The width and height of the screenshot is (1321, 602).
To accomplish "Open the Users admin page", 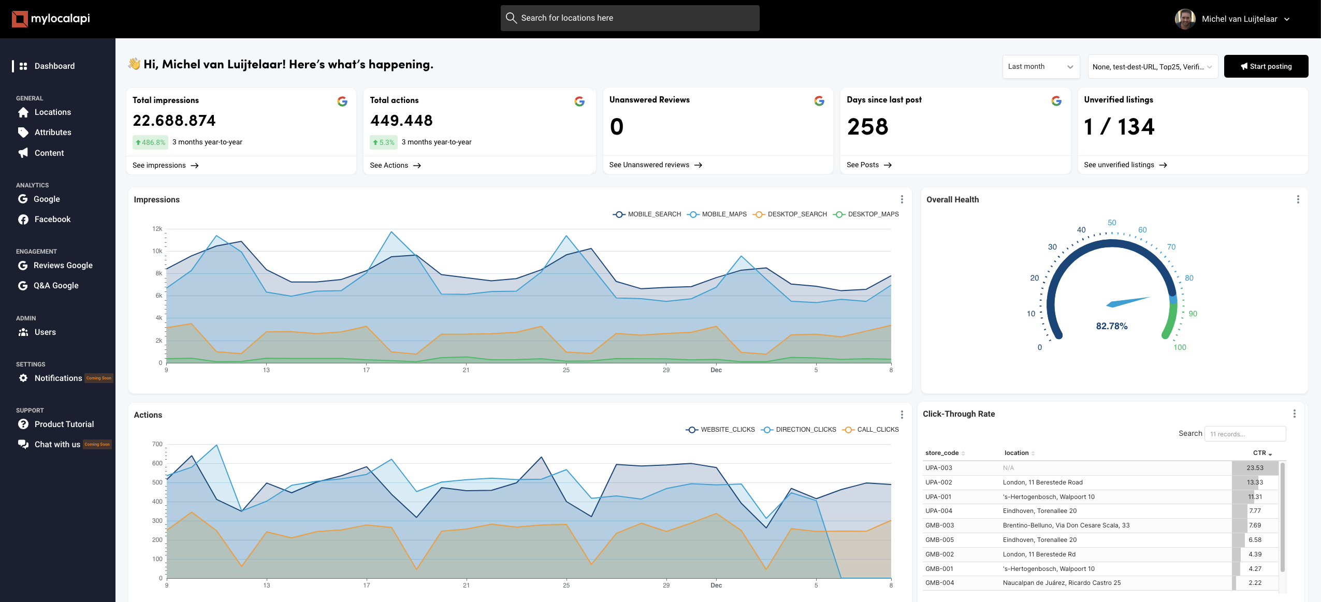I will coord(46,332).
